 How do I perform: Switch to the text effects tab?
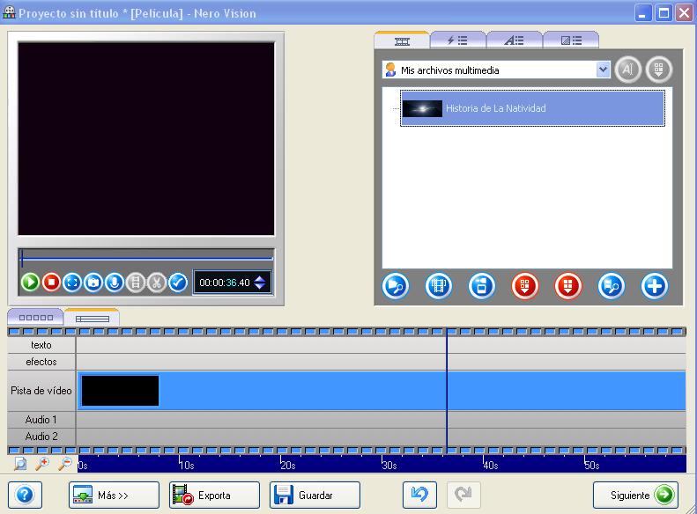click(515, 40)
